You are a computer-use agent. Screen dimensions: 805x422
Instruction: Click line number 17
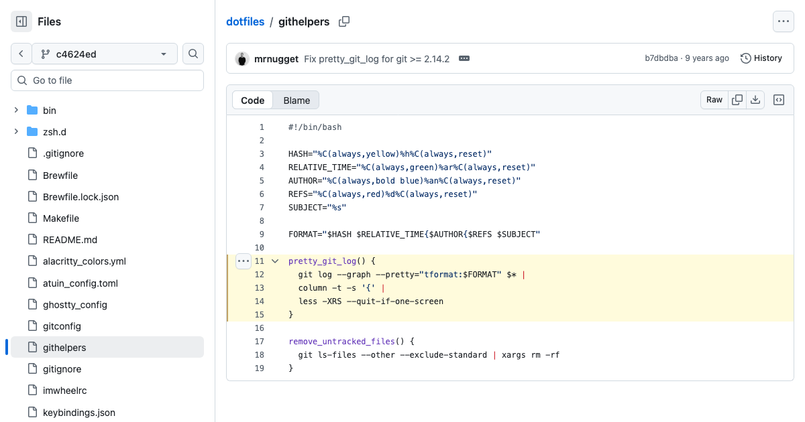click(x=260, y=341)
